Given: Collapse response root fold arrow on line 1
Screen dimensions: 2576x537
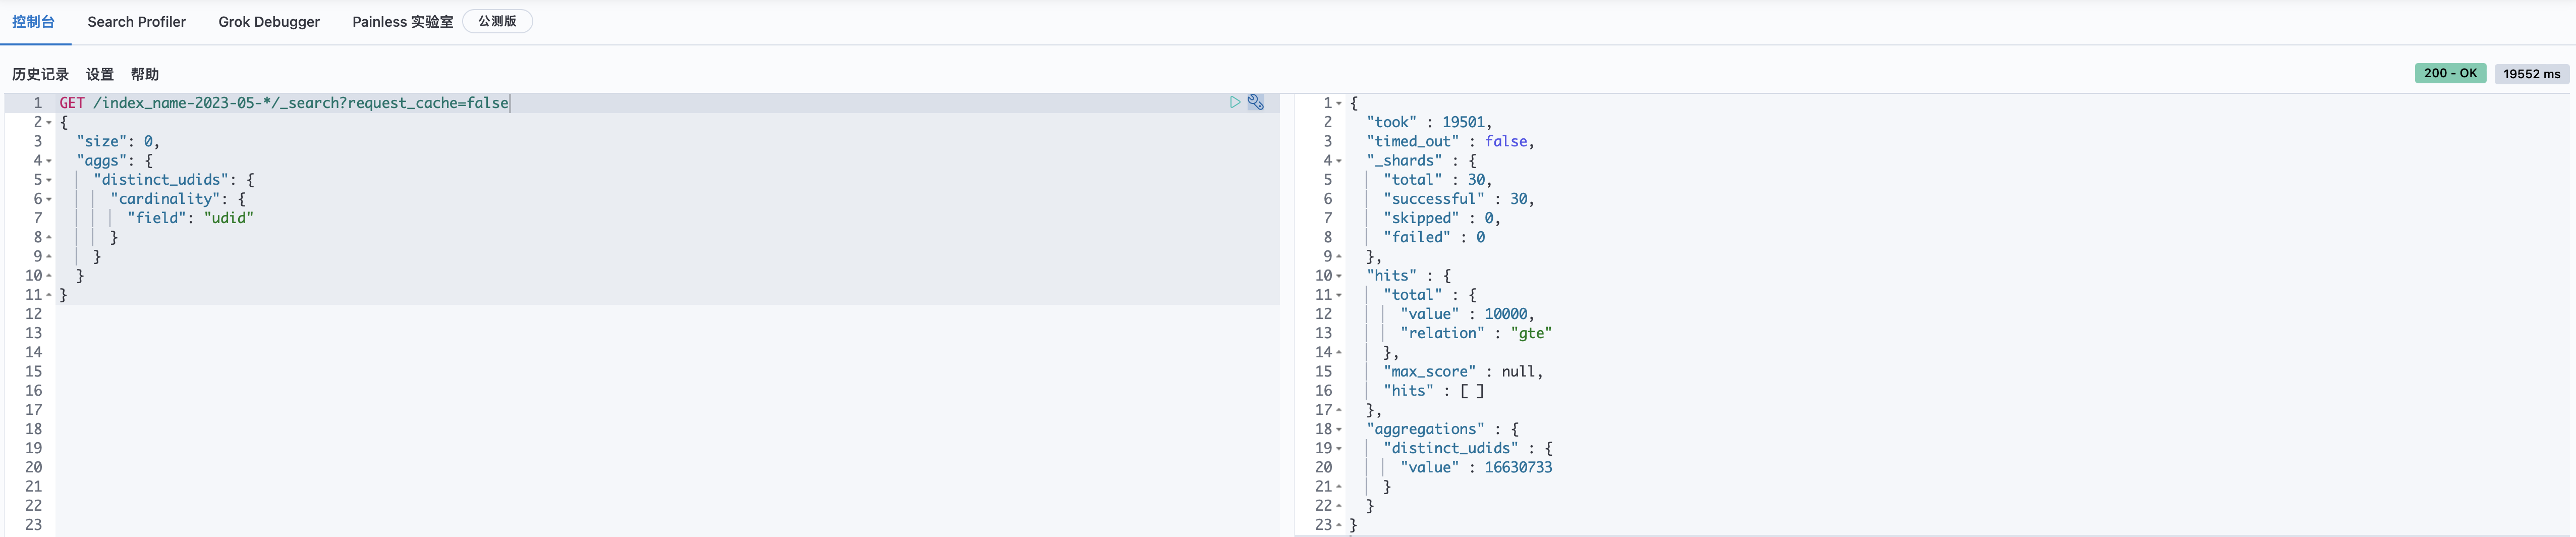Looking at the screenshot, I should click(1339, 103).
